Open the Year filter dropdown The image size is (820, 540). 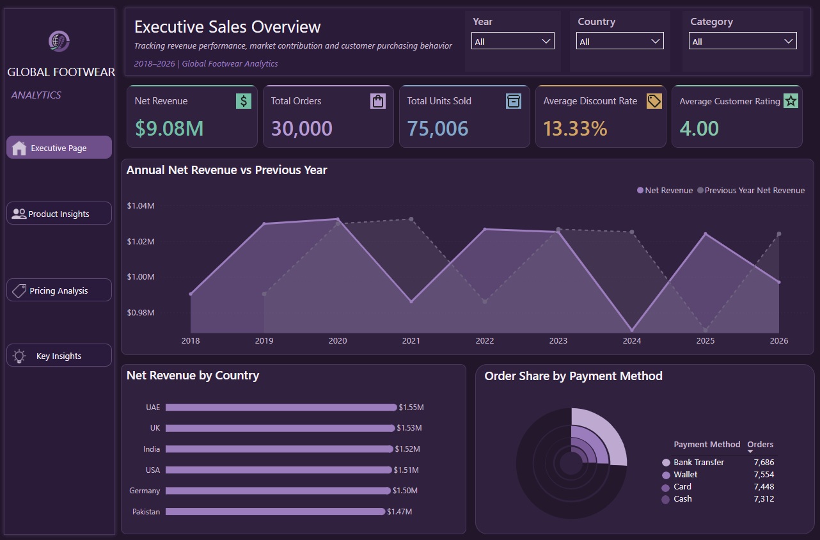(513, 41)
